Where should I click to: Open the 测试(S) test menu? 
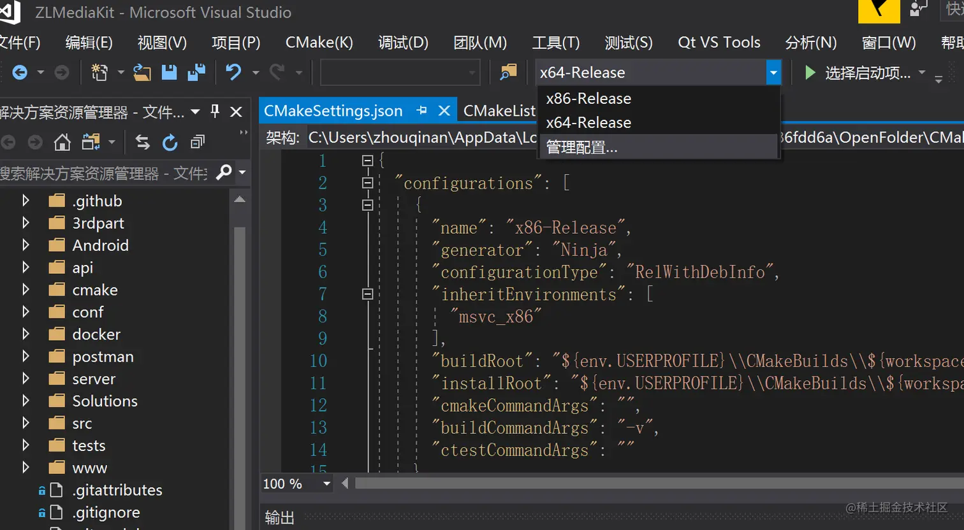point(629,43)
